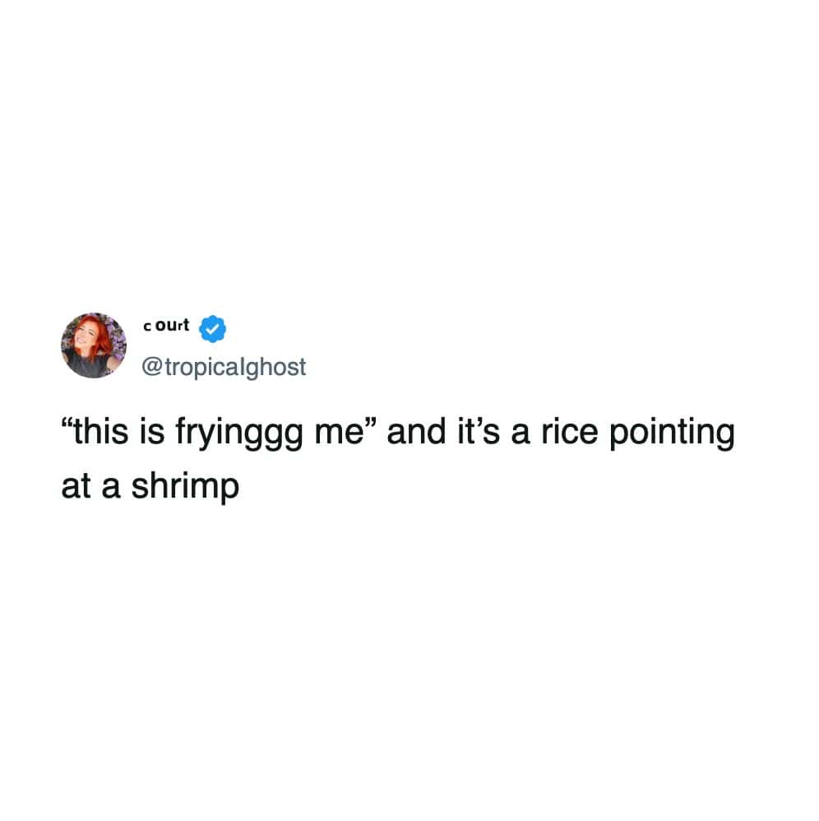819x821 pixels.
Task: Click the letter "a" before "shrimp"
Action: [x=111, y=488]
